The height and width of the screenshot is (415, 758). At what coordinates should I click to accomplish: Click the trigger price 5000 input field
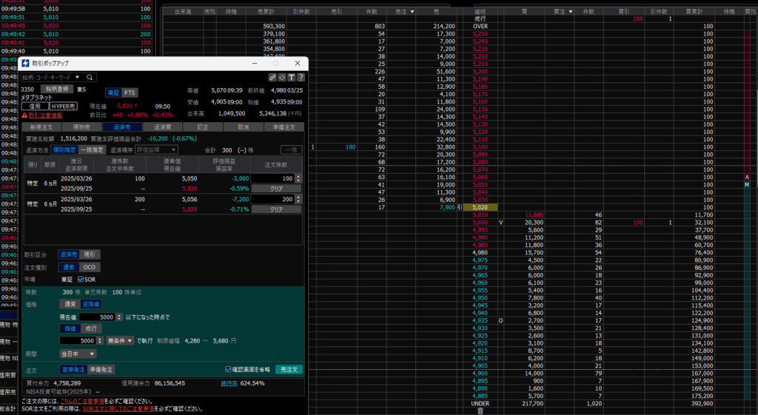point(96,317)
